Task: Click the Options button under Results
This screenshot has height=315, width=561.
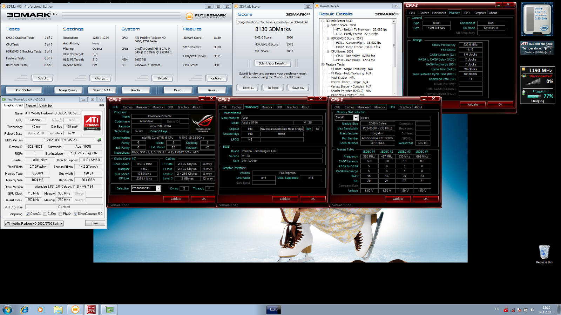Action: (217, 78)
